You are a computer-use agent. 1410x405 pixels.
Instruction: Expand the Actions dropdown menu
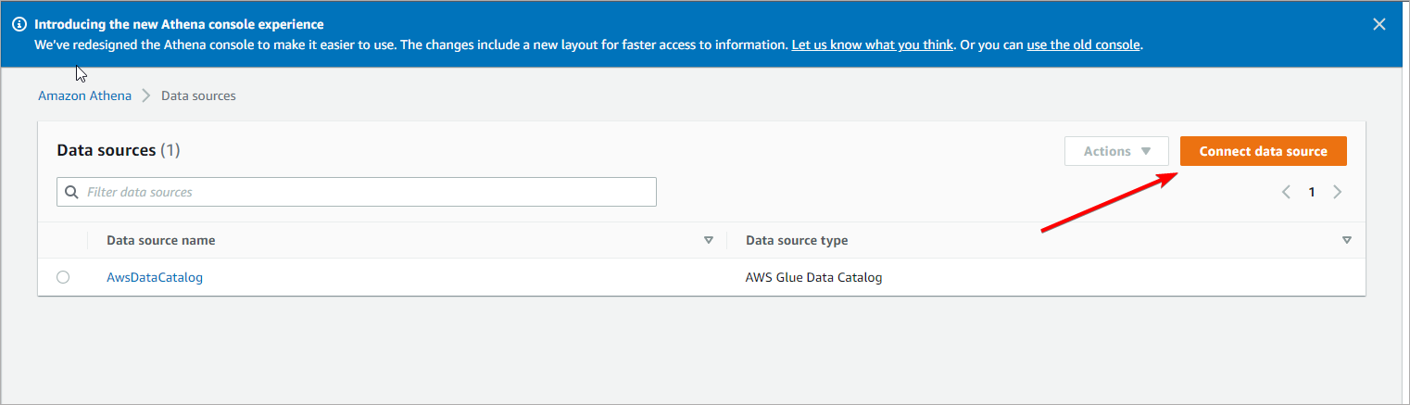tap(1116, 151)
